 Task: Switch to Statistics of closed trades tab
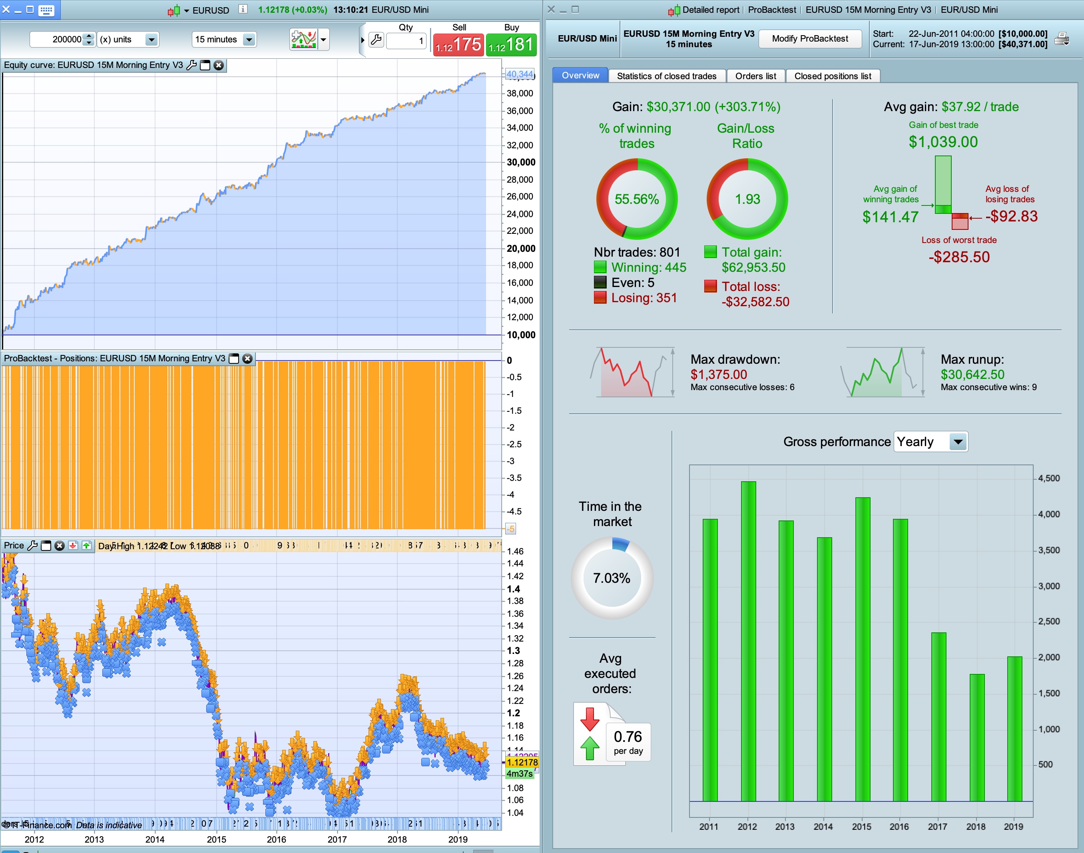[666, 76]
